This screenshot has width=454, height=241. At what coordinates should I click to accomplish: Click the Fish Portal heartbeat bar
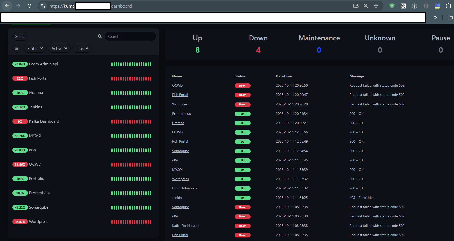131,79
